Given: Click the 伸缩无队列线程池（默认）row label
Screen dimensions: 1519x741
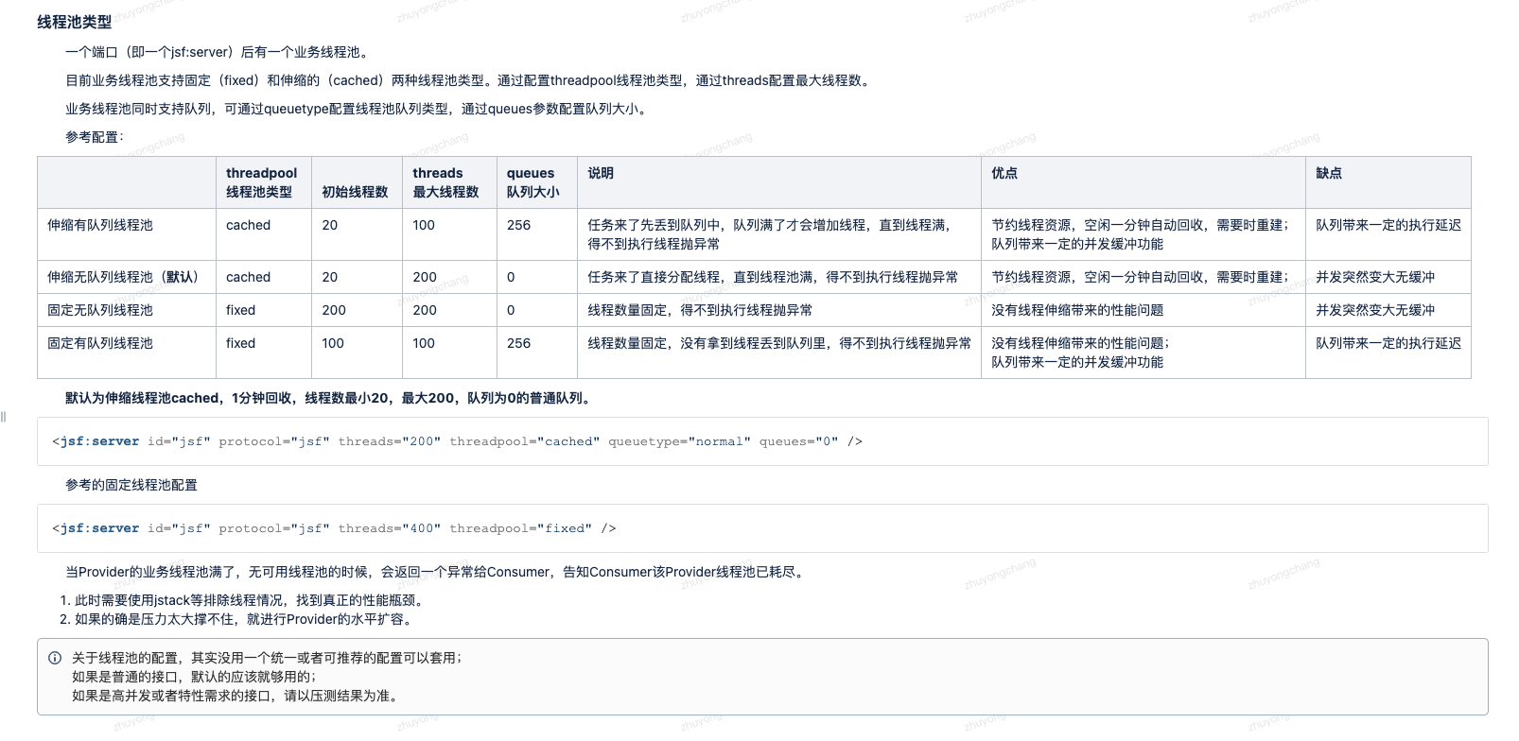Looking at the screenshot, I should pyautogui.click(x=125, y=277).
